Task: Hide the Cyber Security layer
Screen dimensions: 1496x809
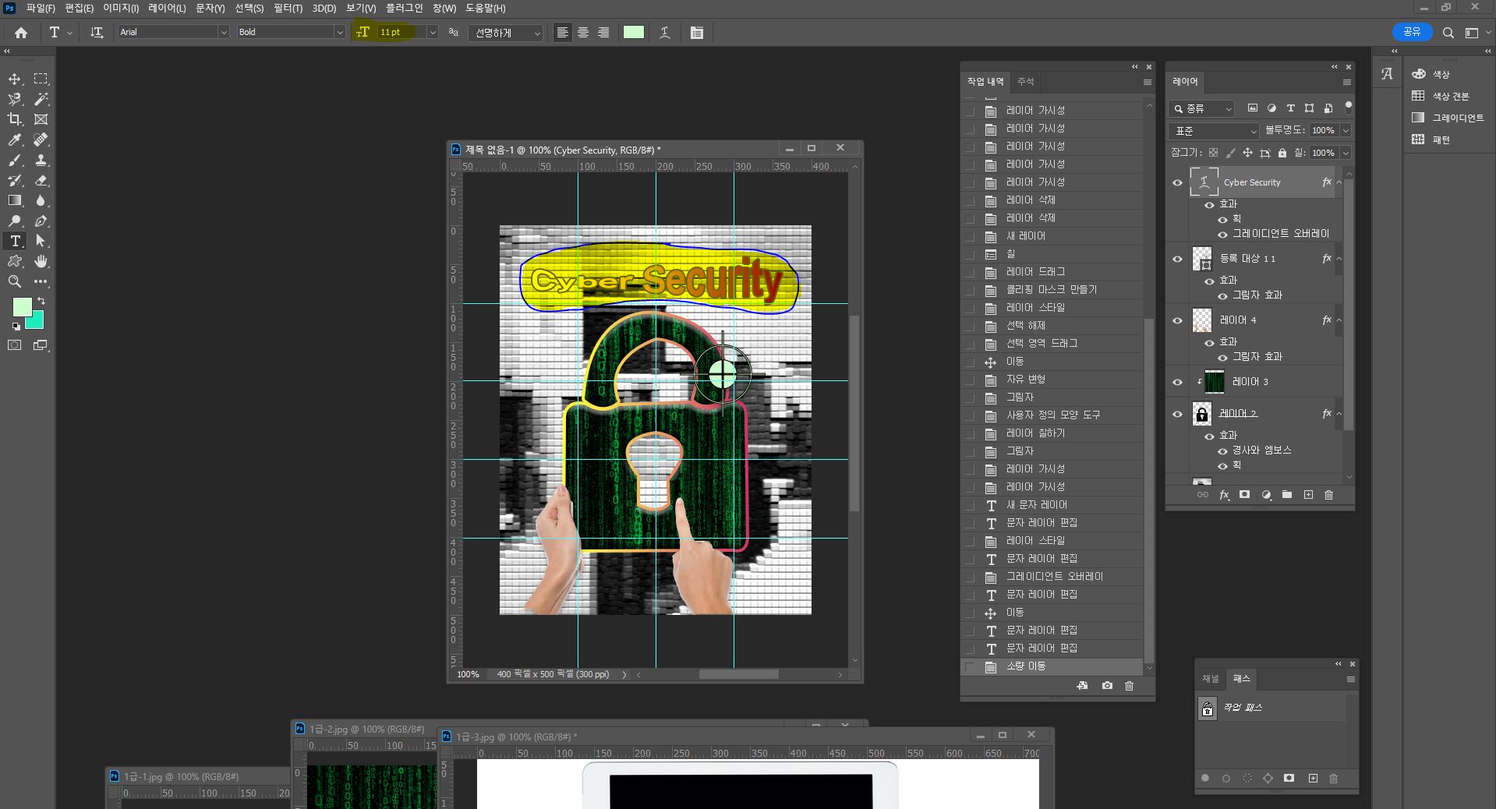Action: coord(1177,182)
